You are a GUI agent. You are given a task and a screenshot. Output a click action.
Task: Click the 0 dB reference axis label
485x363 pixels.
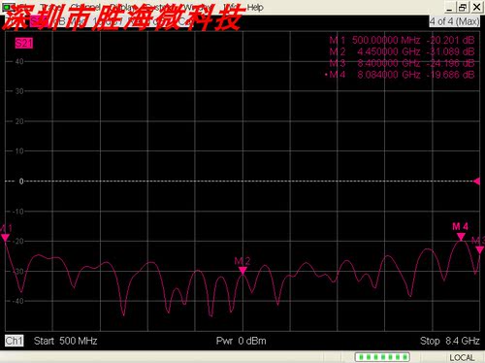pos(21,181)
